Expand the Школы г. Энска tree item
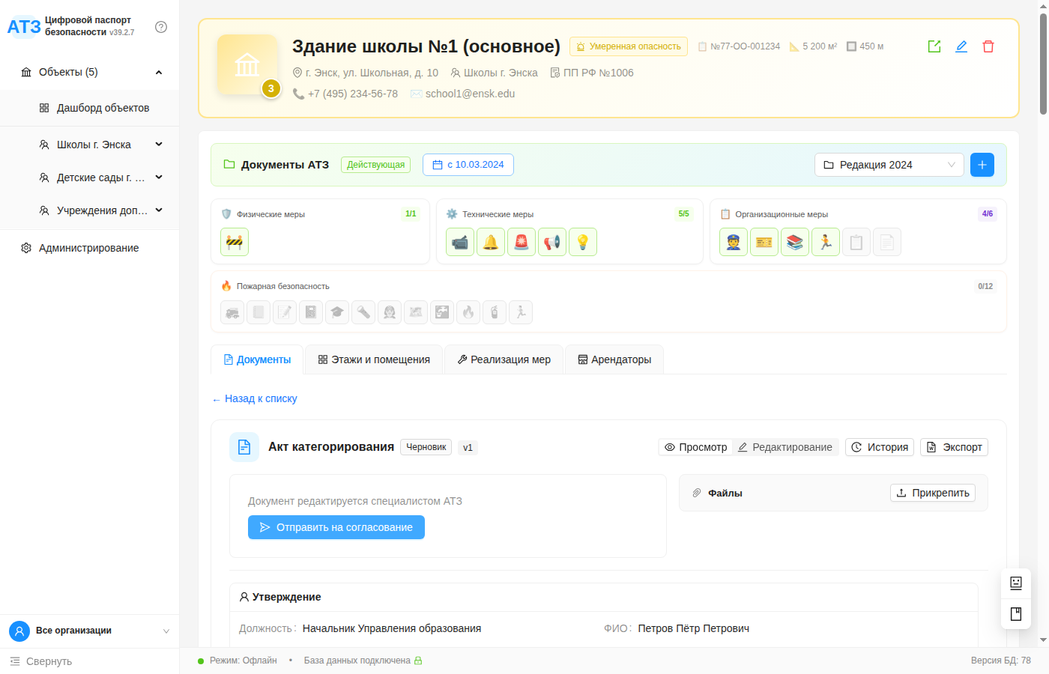1049x674 pixels. (158, 144)
